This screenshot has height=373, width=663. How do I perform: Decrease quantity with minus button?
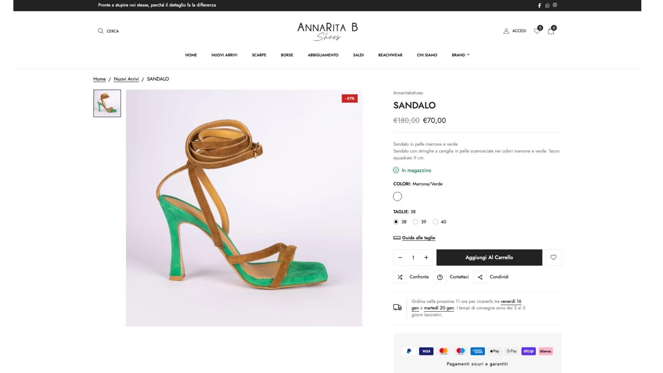click(x=400, y=258)
